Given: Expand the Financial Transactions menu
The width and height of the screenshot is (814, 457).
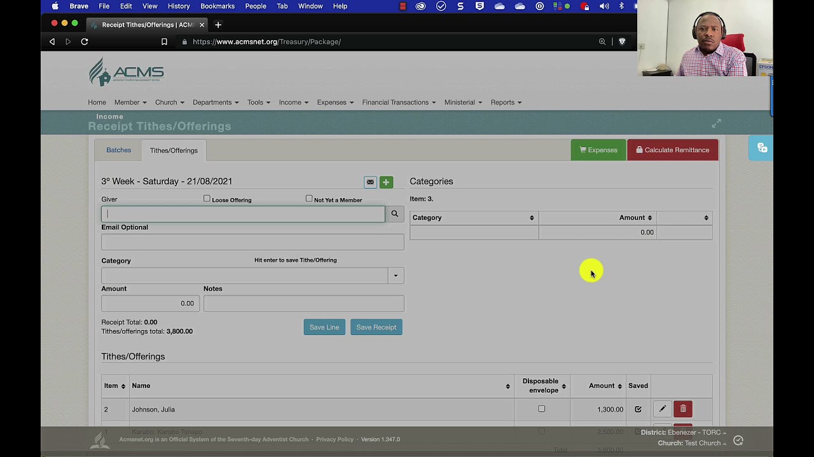Looking at the screenshot, I should click(399, 102).
